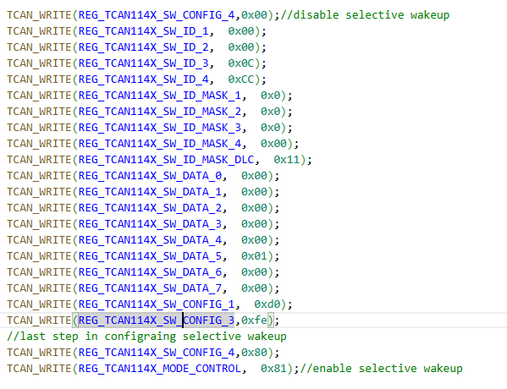This screenshot has width=507, height=389.
Task: Click REG_TCAN114X_SW_DATA_2 identifier
Action: (x=150, y=208)
